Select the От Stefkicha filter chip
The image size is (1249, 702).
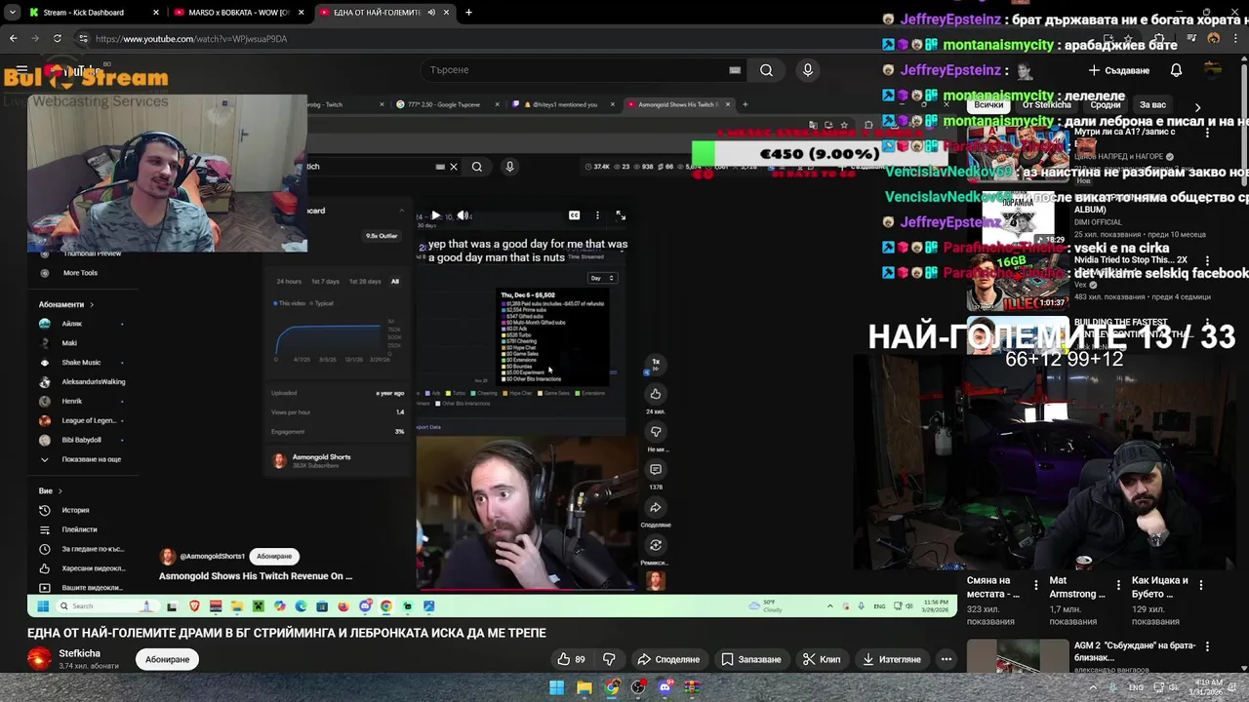pos(1047,104)
